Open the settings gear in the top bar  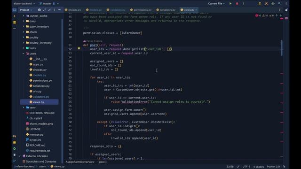pos(273,4)
